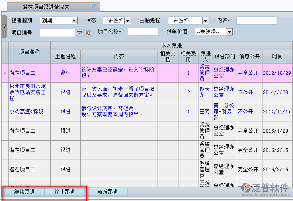Image resolution: width=293 pixels, height=201 pixels.
Task: Click the 项目名称 column header
Action: click(x=29, y=52)
